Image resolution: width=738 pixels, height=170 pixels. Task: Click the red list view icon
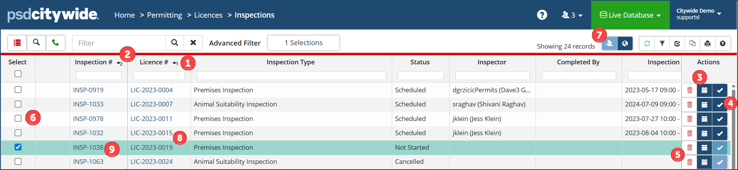(17, 43)
